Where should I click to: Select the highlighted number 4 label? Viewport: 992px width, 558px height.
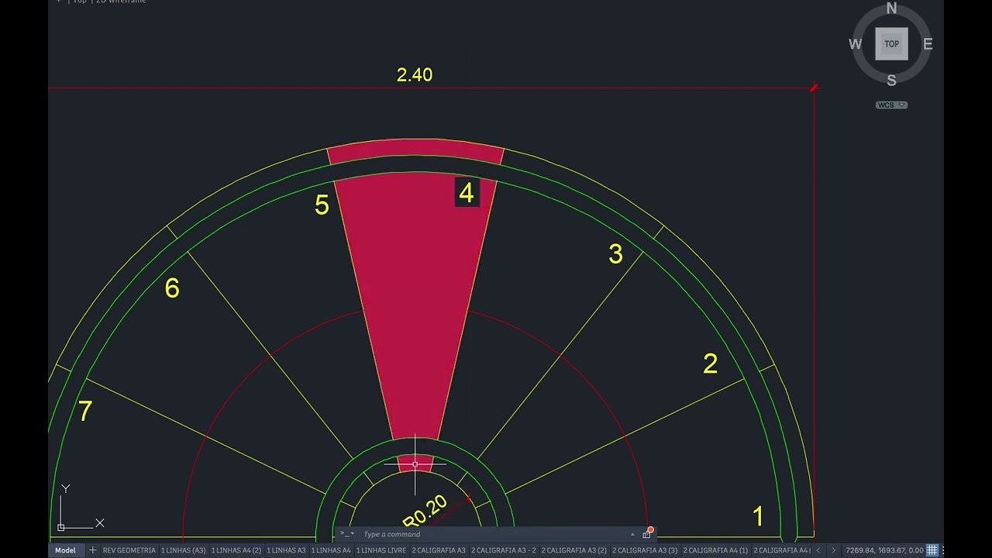tap(466, 193)
